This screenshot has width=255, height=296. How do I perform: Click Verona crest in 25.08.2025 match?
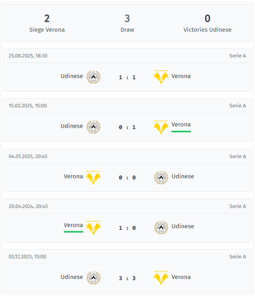click(161, 77)
